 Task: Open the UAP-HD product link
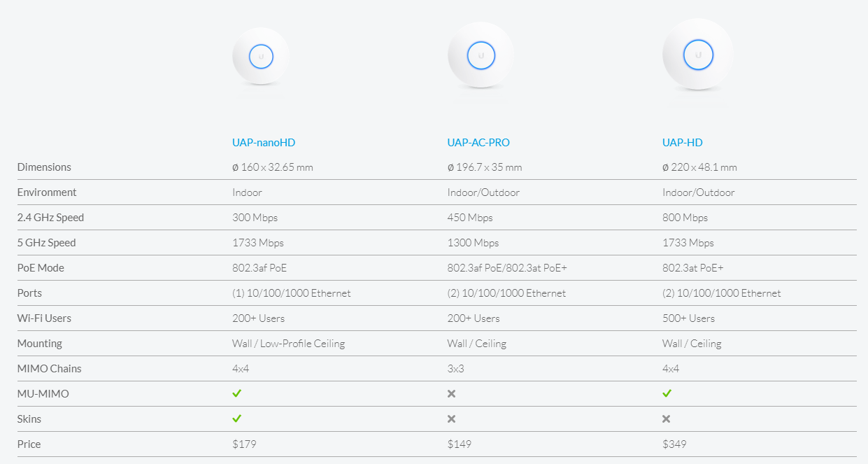pos(682,143)
